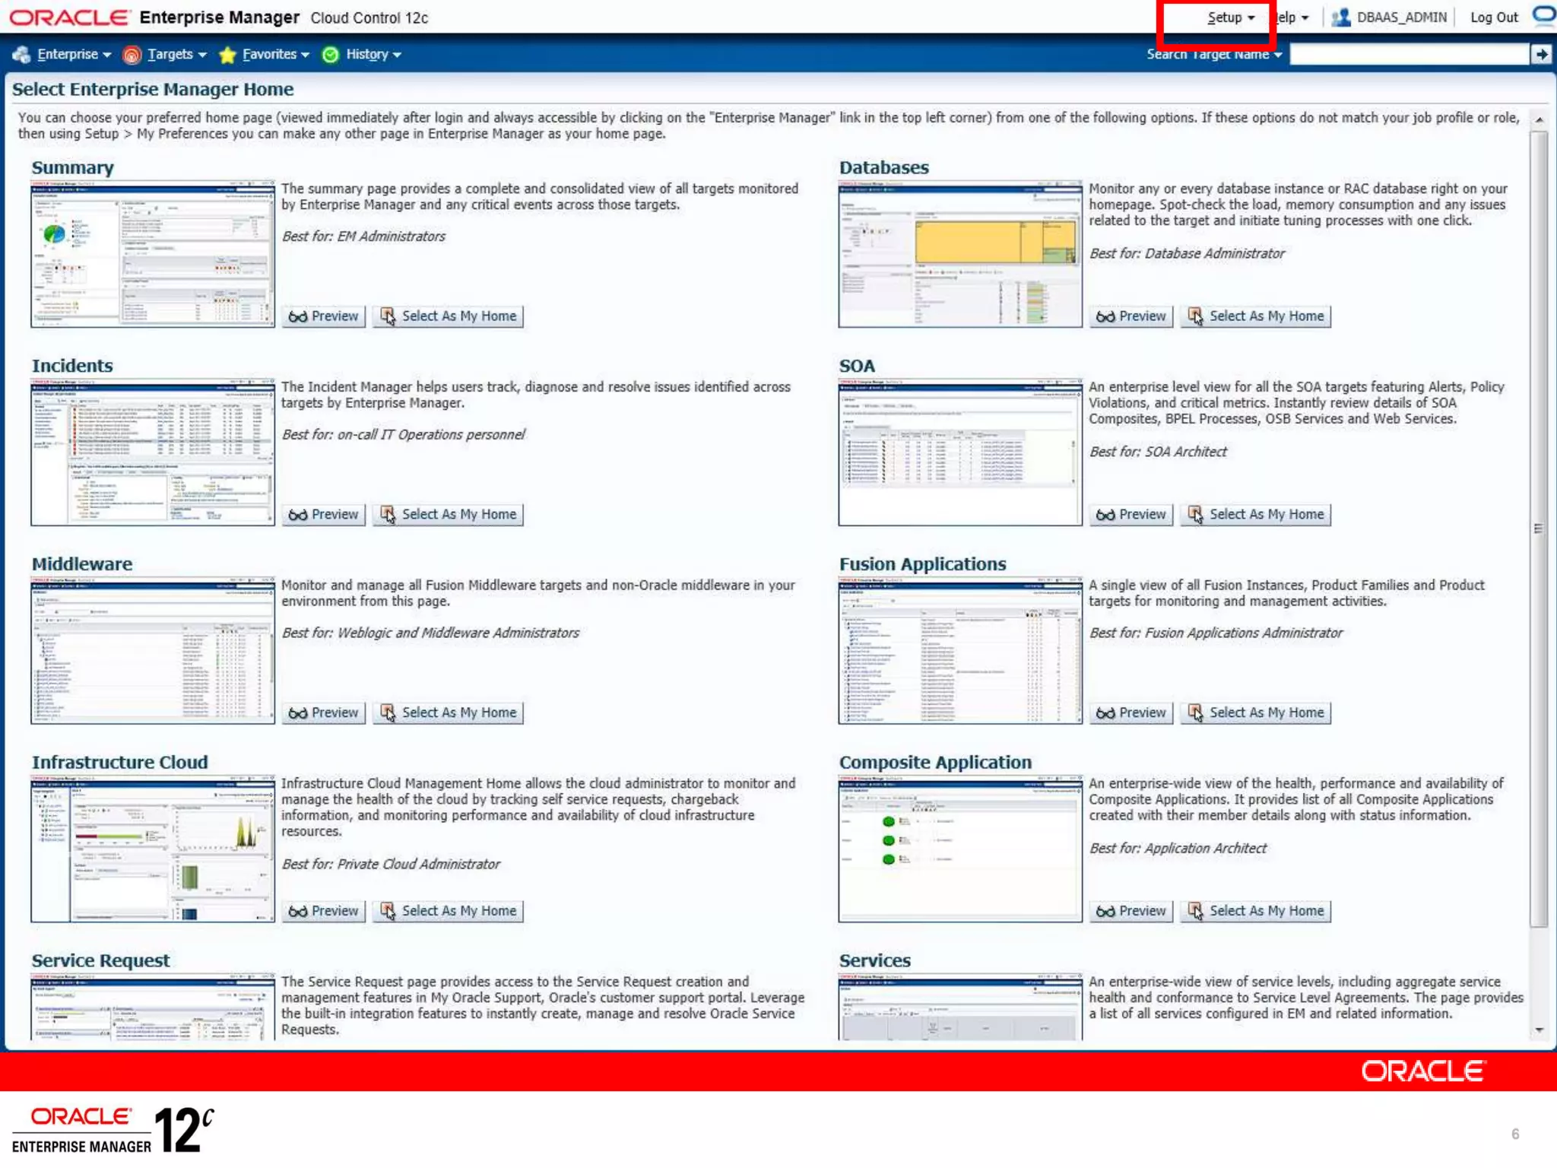Expand the Search Target Name dropdown

point(1278,55)
